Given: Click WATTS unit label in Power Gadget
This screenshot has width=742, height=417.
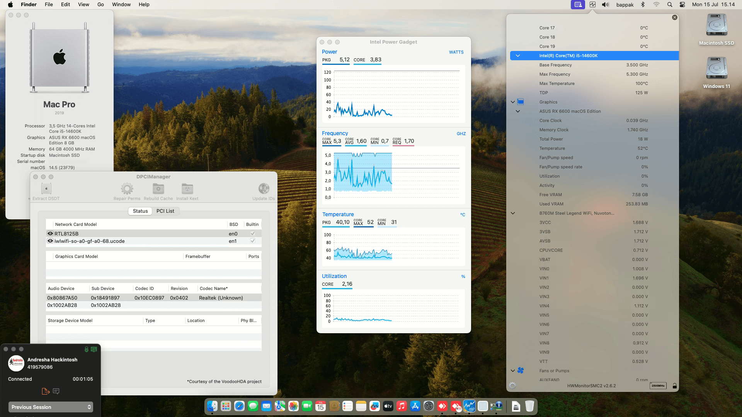Looking at the screenshot, I should point(456,52).
